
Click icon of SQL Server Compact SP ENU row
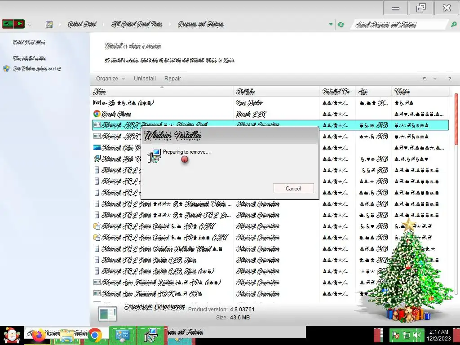coord(97,226)
